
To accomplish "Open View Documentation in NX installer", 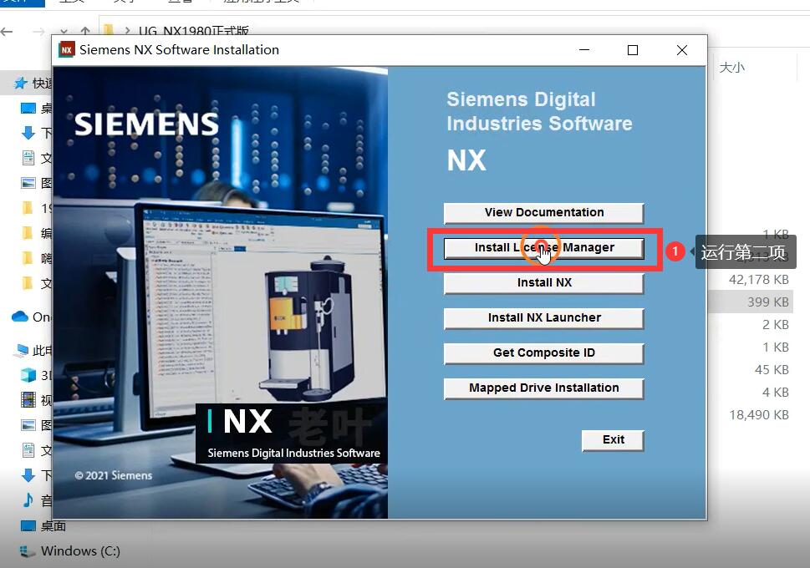I will pyautogui.click(x=543, y=213).
